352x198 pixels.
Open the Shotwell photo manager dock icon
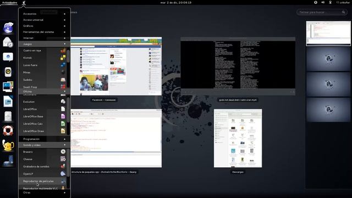(8, 87)
